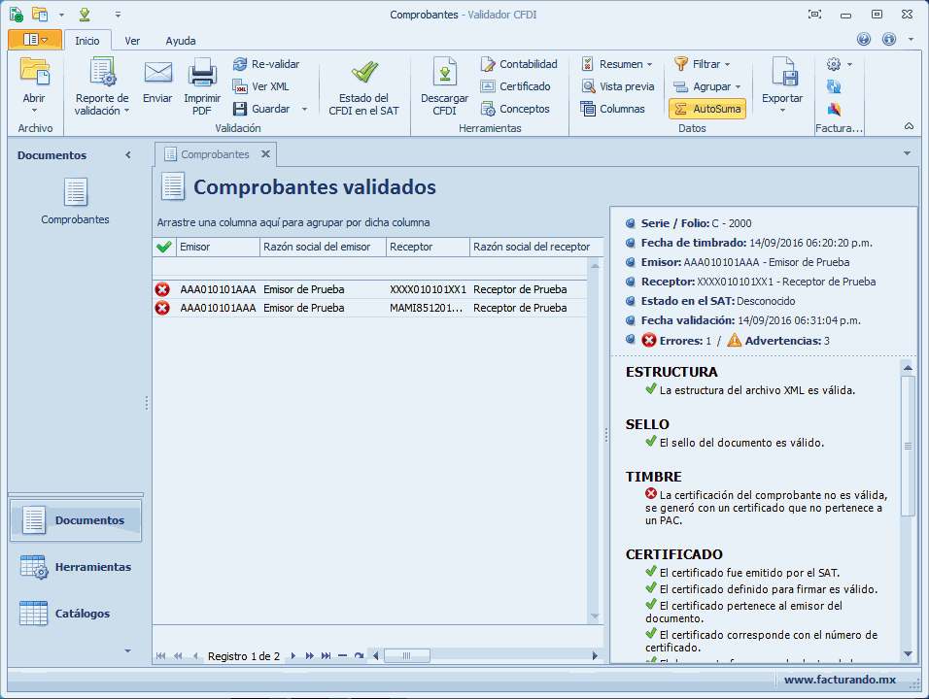This screenshot has height=699, width=929.
Task: Toggle the AutoSuma button
Action: point(706,109)
